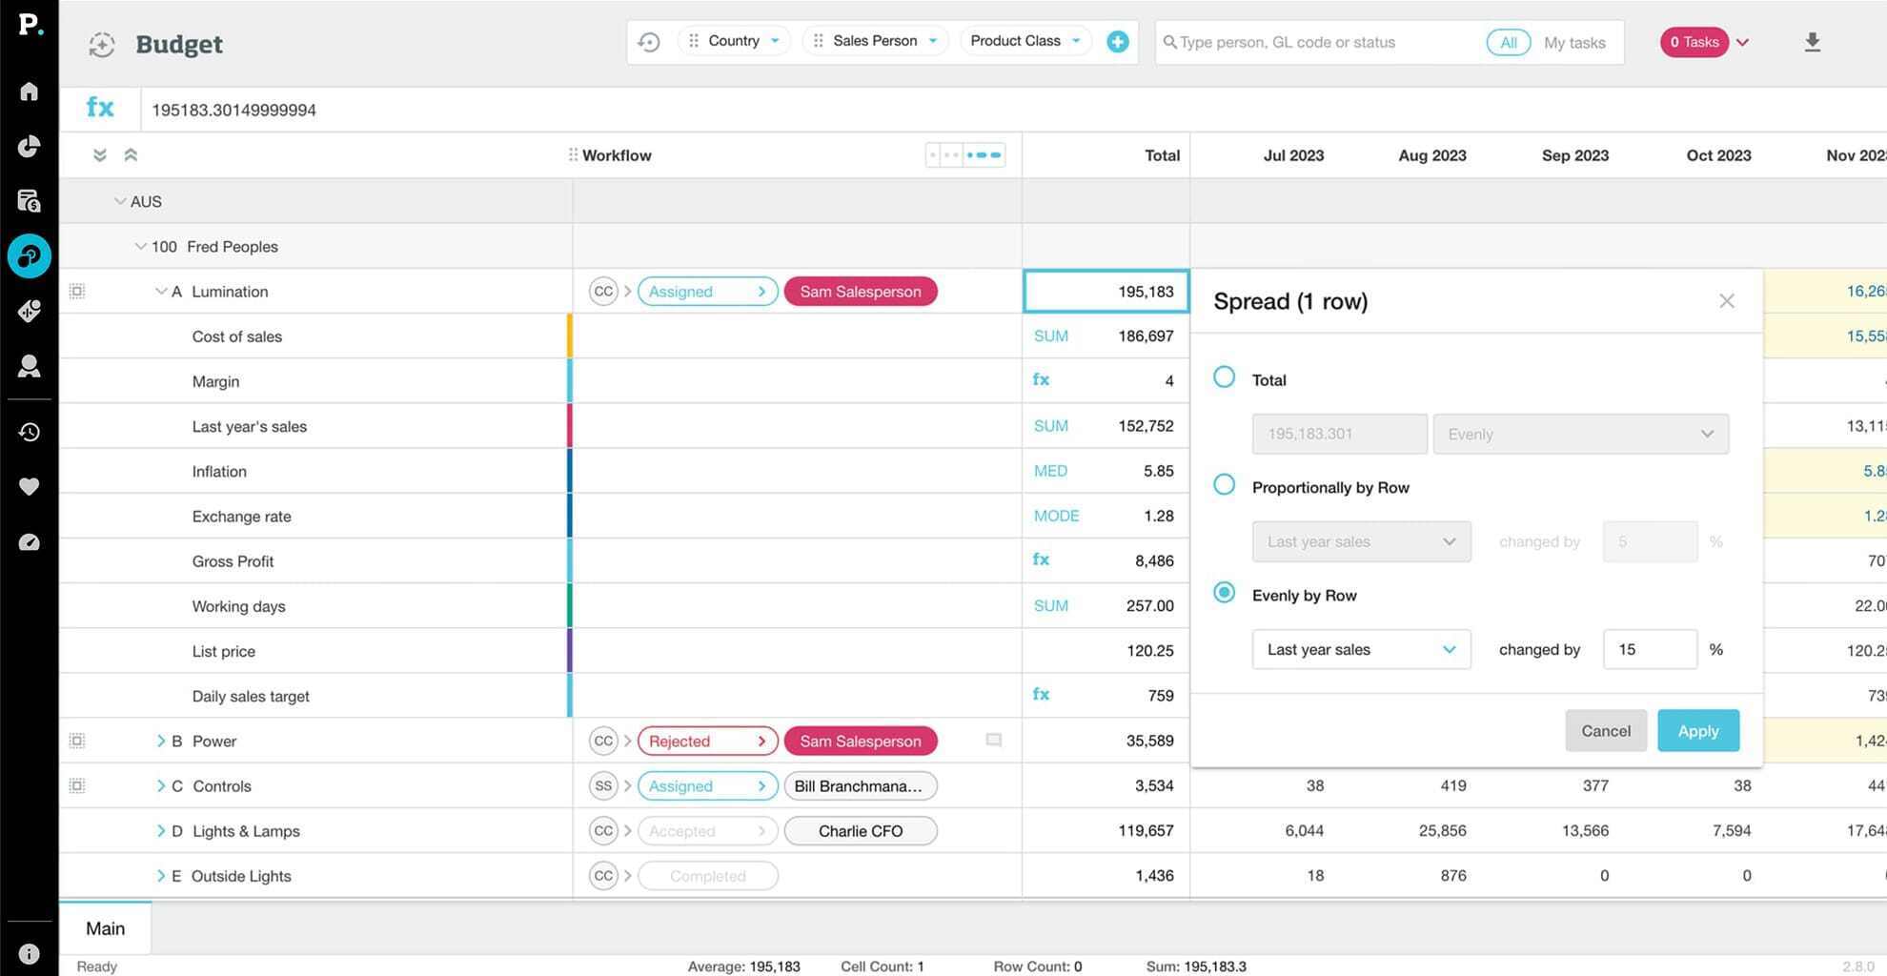Click the history revert icon beside Country
Viewport: 1887px width, 976px height.
[649, 42]
